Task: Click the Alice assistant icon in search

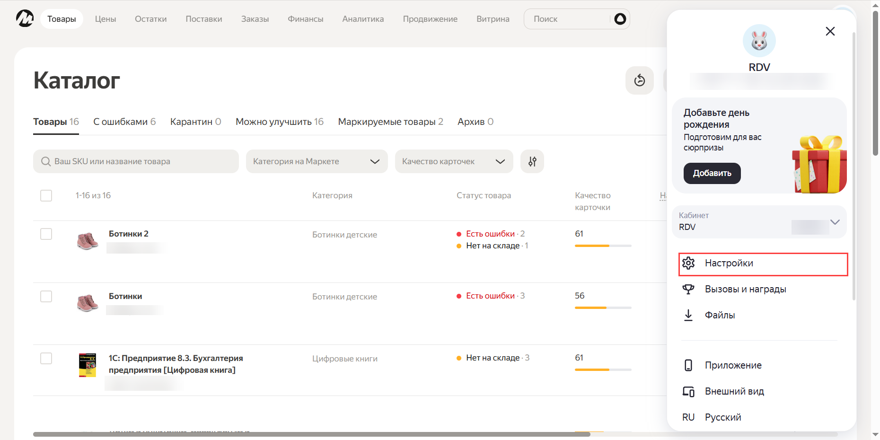Action: tap(620, 19)
